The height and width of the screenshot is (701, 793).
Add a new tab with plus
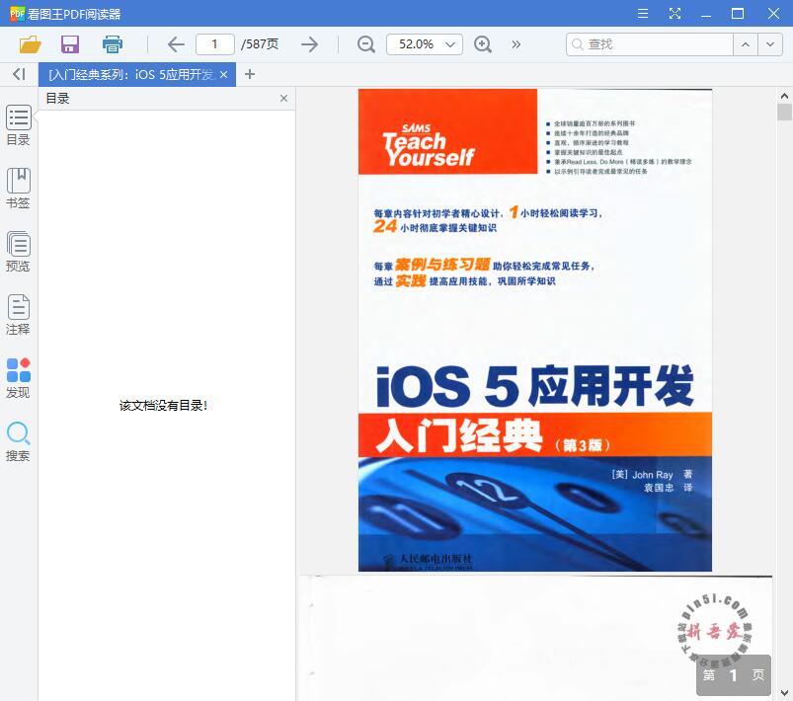tap(249, 74)
